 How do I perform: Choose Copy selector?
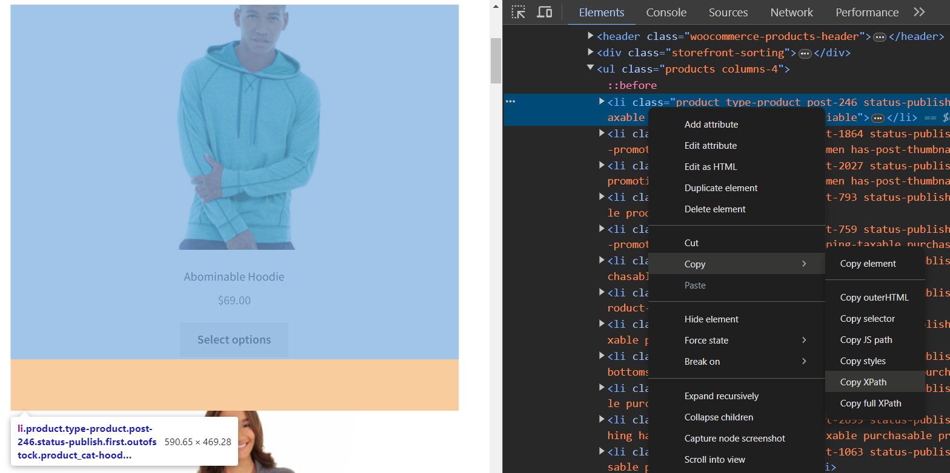point(875,319)
